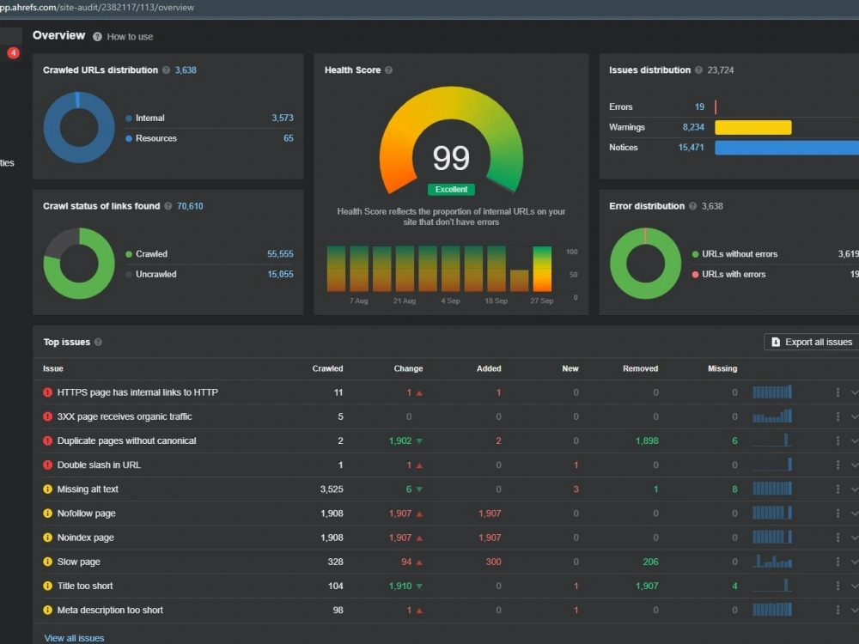Click error icon beside Double slash in URL
The image size is (859, 644).
[x=47, y=465]
